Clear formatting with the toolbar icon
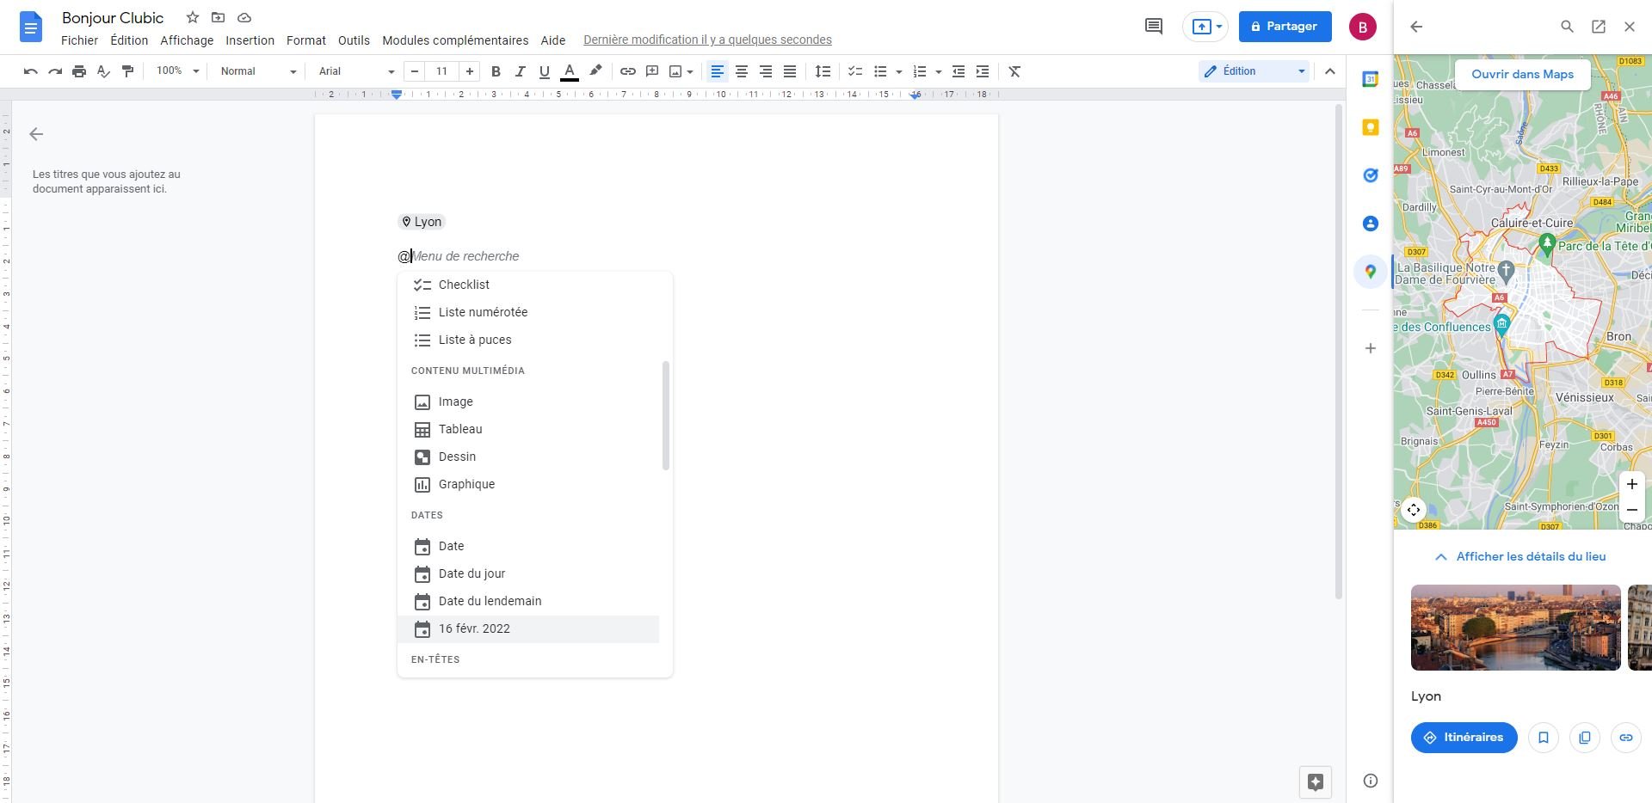1652x803 pixels. 1014,71
